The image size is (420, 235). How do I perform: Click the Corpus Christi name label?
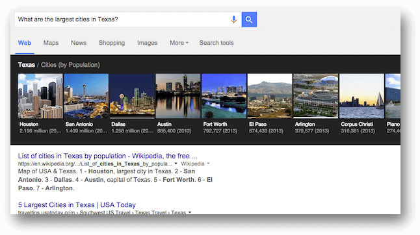tap(357, 125)
